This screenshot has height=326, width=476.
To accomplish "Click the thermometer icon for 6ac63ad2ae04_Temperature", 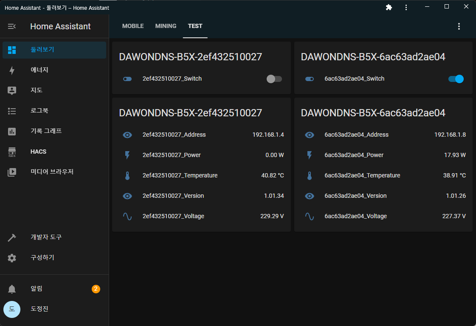I will click(310, 176).
